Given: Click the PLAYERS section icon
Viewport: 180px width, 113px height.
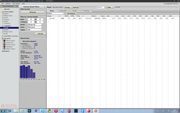Looking at the screenshot, I should [x=3, y=36].
